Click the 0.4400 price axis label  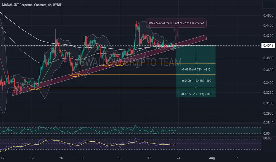pyautogui.click(x=268, y=25)
